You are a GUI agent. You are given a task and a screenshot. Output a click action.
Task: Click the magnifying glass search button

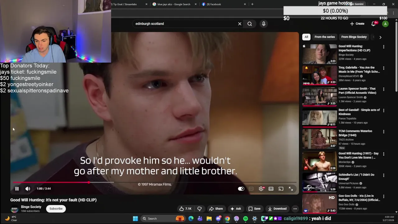[x=250, y=24]
